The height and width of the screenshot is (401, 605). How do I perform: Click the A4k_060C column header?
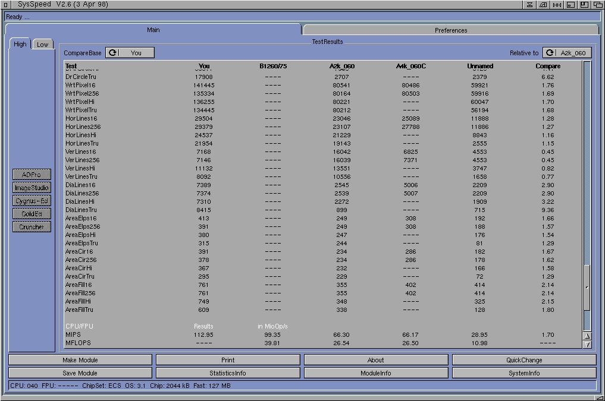tap(411, 66)
